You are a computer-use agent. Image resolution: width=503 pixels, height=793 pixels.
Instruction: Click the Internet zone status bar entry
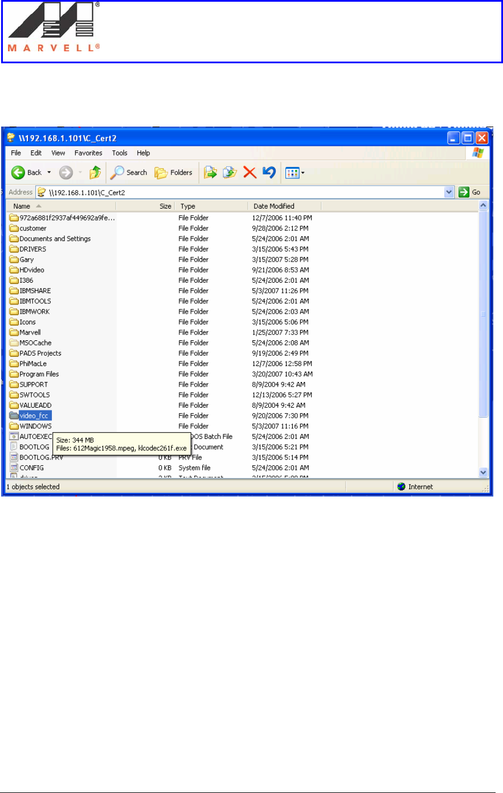[415, 487]
